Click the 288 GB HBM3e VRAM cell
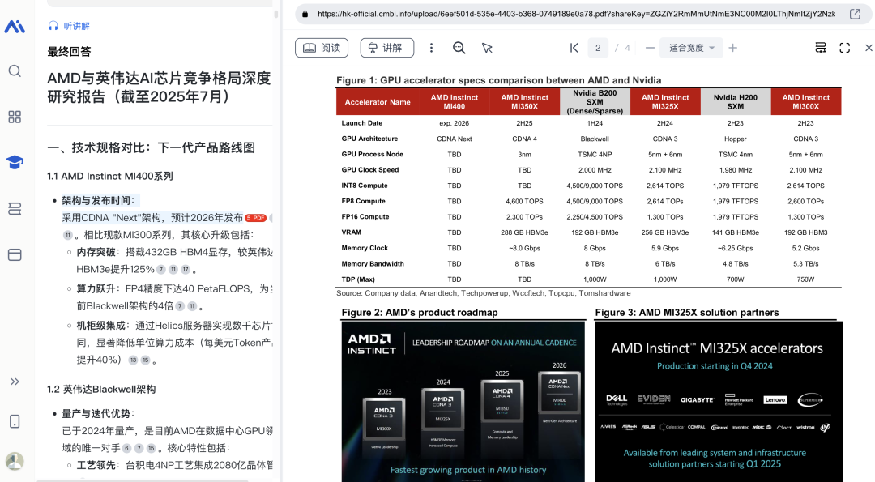 524,232
